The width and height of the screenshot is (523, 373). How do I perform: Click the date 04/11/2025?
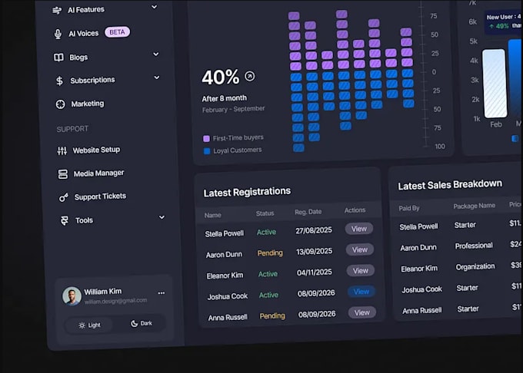point(315,272)
